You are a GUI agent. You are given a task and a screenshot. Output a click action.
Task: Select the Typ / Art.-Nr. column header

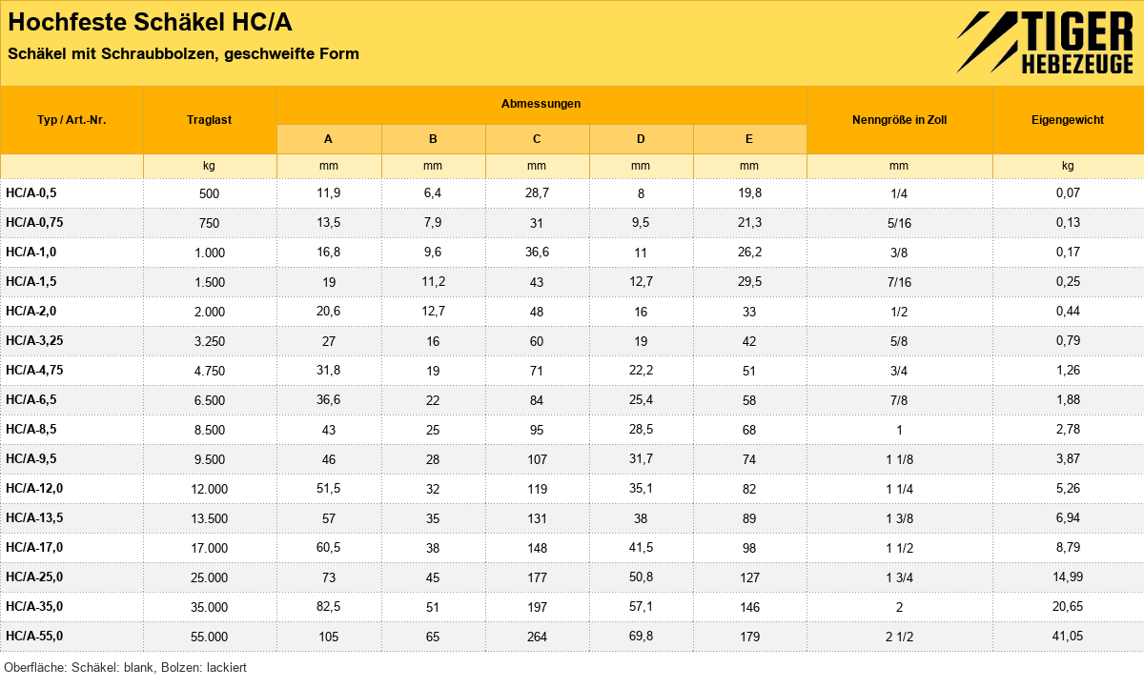[x=71, y=120]
